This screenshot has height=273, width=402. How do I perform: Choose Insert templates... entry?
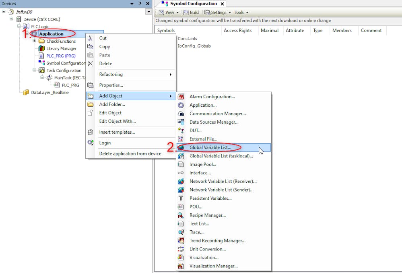tap(131, 132)
